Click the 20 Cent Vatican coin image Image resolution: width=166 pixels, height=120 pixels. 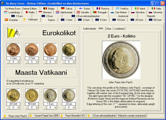point(13,95)
